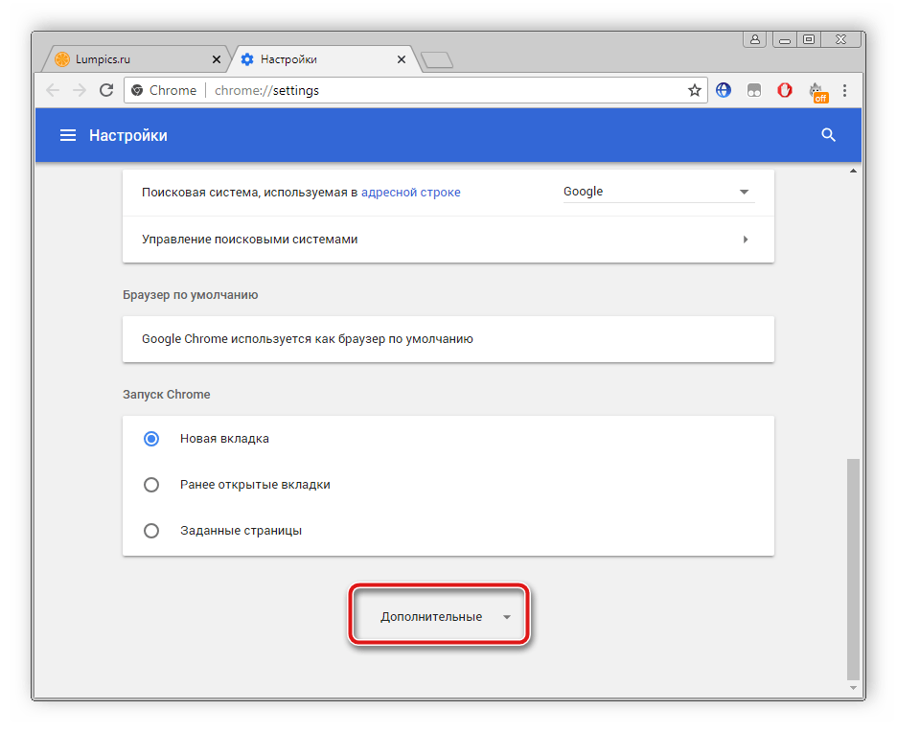This screenshot has height=732, width=897.
Task: Open the Settings hamburger menu
Action: (x=68, y=136)
